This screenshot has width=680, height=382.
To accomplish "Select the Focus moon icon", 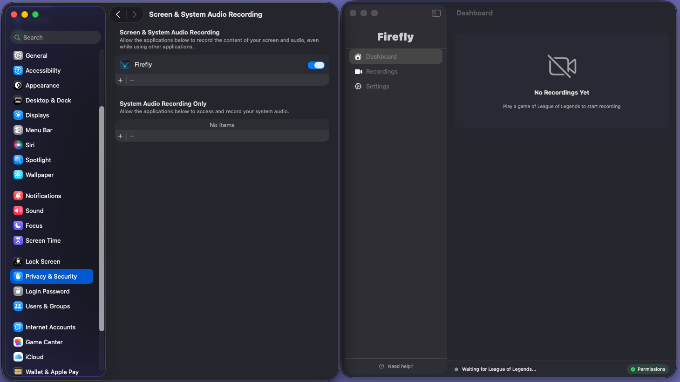I will [18, 225].
